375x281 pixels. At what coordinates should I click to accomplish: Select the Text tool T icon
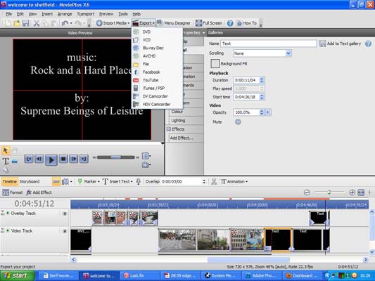click(x=6, y=162)
